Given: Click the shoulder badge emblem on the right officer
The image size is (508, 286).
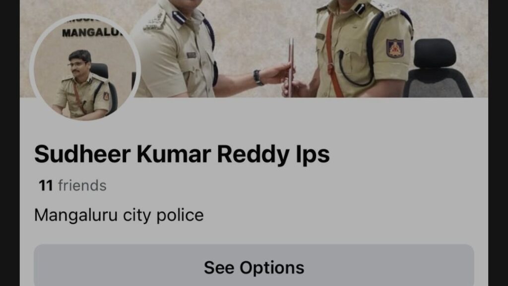Looking at the screenshot, I should click(x=395, y=48).
